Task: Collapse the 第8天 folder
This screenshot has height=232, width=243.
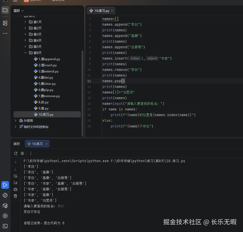Action: point(25,53)
